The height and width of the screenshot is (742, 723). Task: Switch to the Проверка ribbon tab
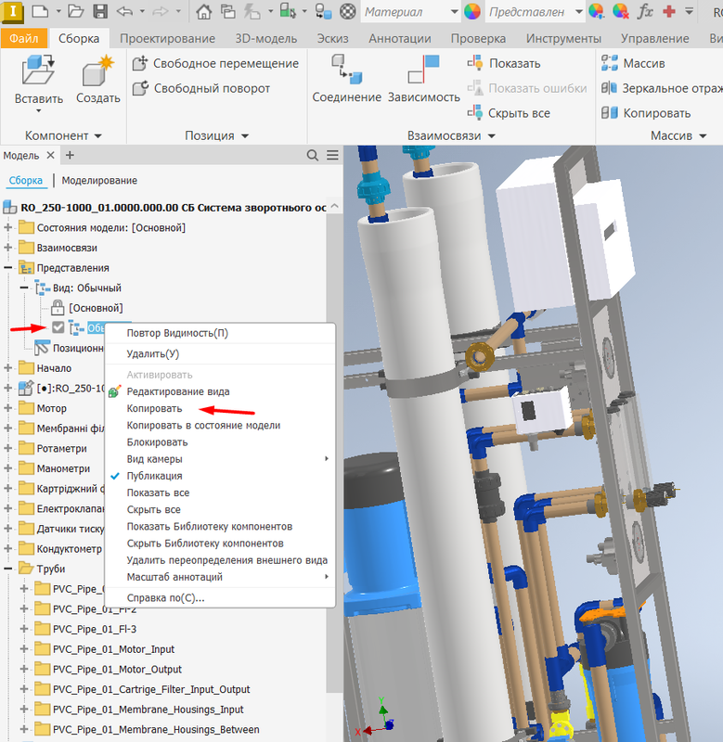coord(478,38)
